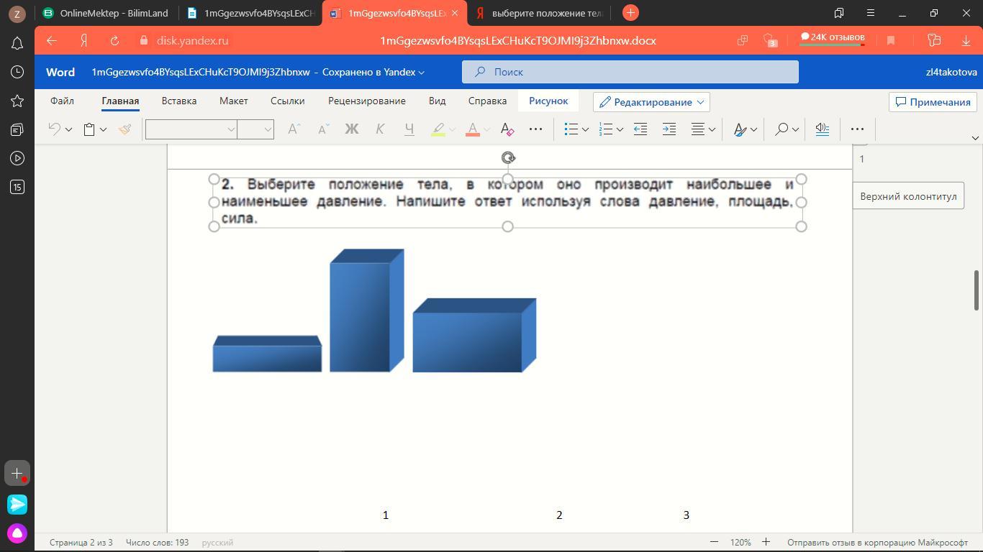Click the Примечания comments button

933,102
